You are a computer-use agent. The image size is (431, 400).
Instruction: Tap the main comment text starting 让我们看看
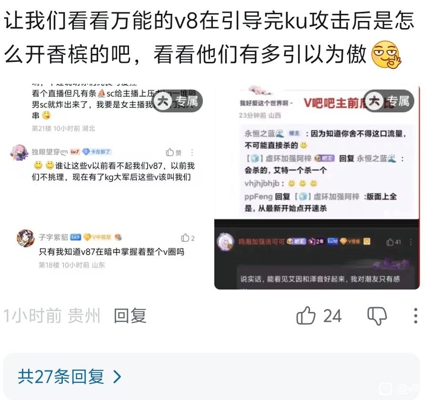[x=209, y=37]
